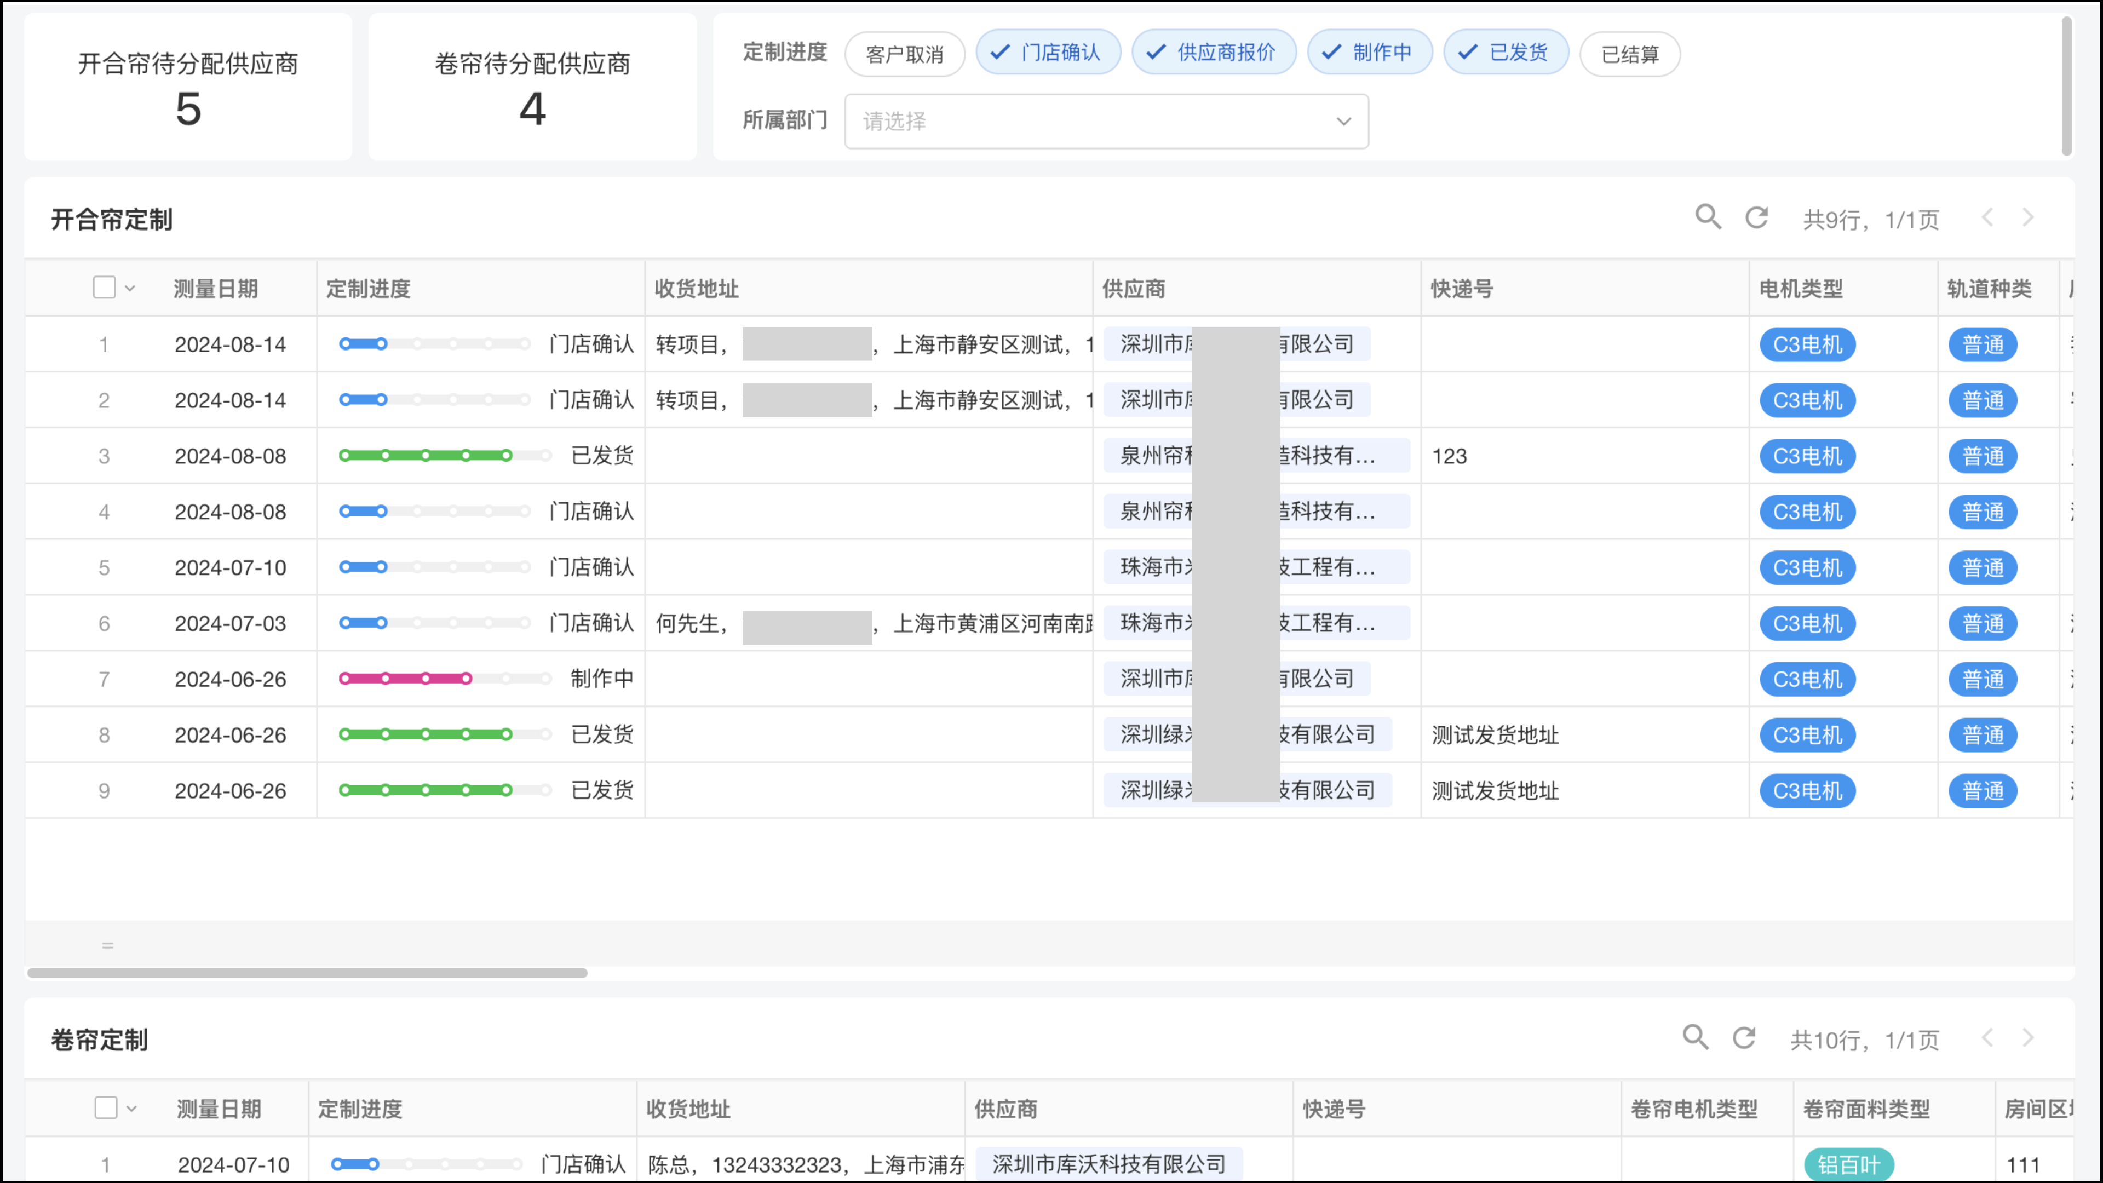Click 普通 track tag in row 3
This screenshot has height=1183, width=2103.
[x=1983, y=456]
